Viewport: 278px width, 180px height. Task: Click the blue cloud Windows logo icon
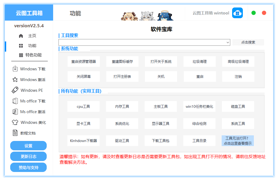point(237,13)
